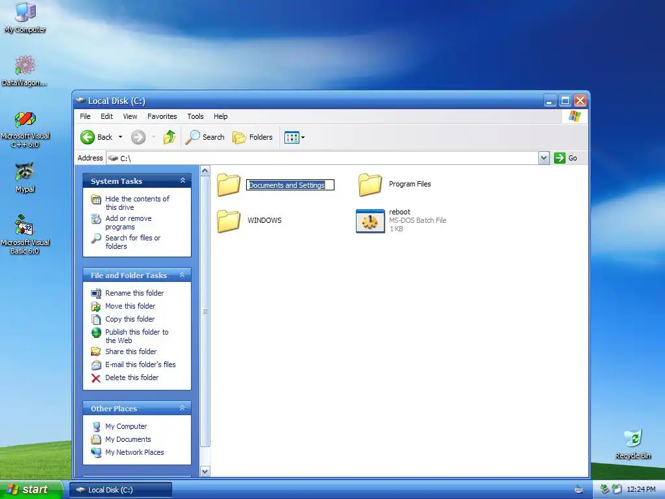Click Copy this folder

tap(130, 319)
